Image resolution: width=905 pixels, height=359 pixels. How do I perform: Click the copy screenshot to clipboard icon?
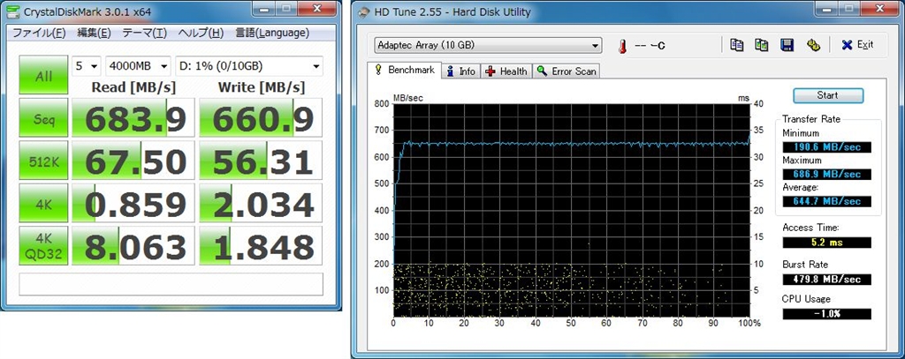761,45
